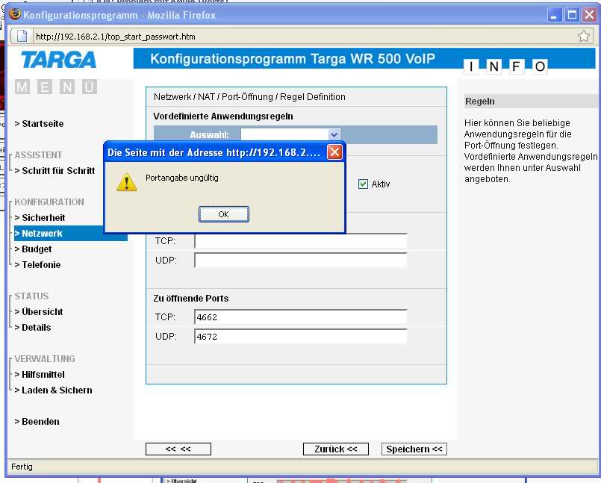This screenshot has width=601, height=483.
Task: Click the 'VERWALTUNG' section label
Action: (x=45, y=359)
